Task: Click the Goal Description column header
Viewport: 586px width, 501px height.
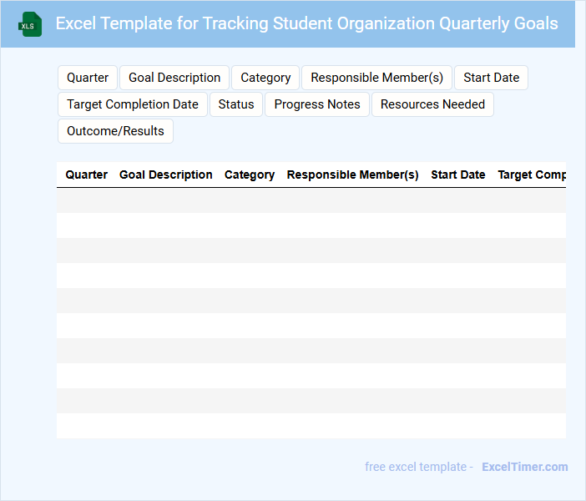Action: (x=166, y=175)
